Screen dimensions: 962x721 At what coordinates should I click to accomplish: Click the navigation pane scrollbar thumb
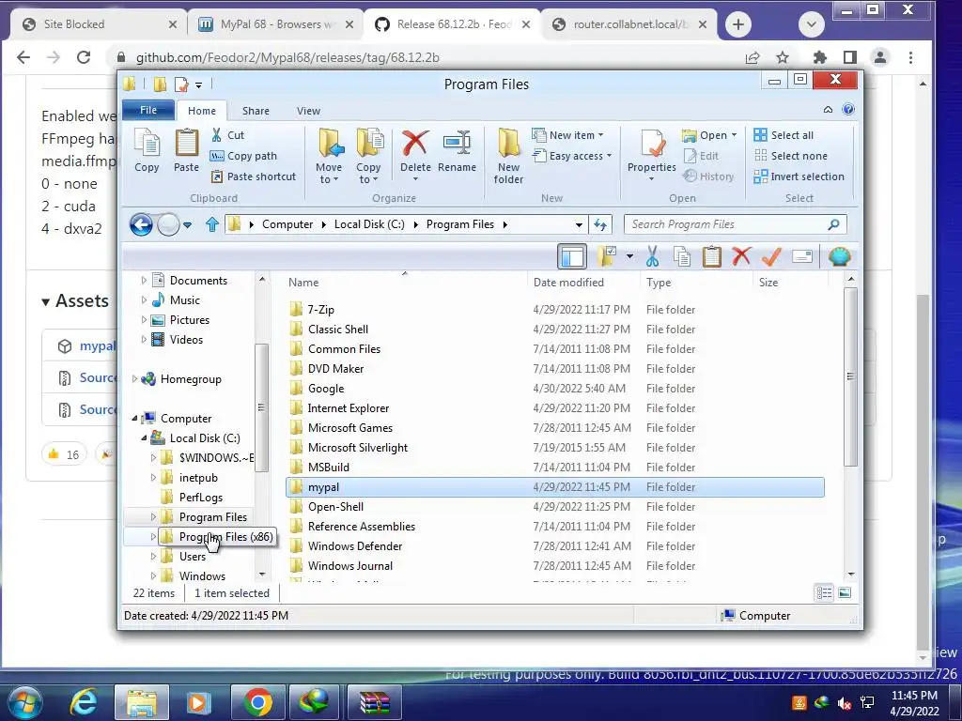pos(261,407)
